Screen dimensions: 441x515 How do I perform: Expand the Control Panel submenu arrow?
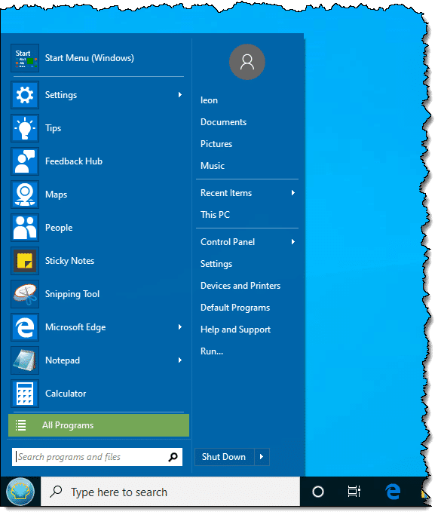tap(293, 242)
